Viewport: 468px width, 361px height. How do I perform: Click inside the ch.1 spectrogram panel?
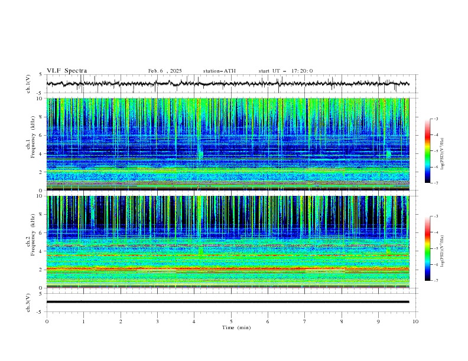(227, 144)
